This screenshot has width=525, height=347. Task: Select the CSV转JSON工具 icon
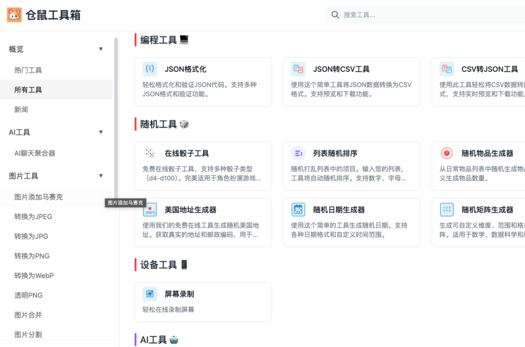[x=447, y=68]
